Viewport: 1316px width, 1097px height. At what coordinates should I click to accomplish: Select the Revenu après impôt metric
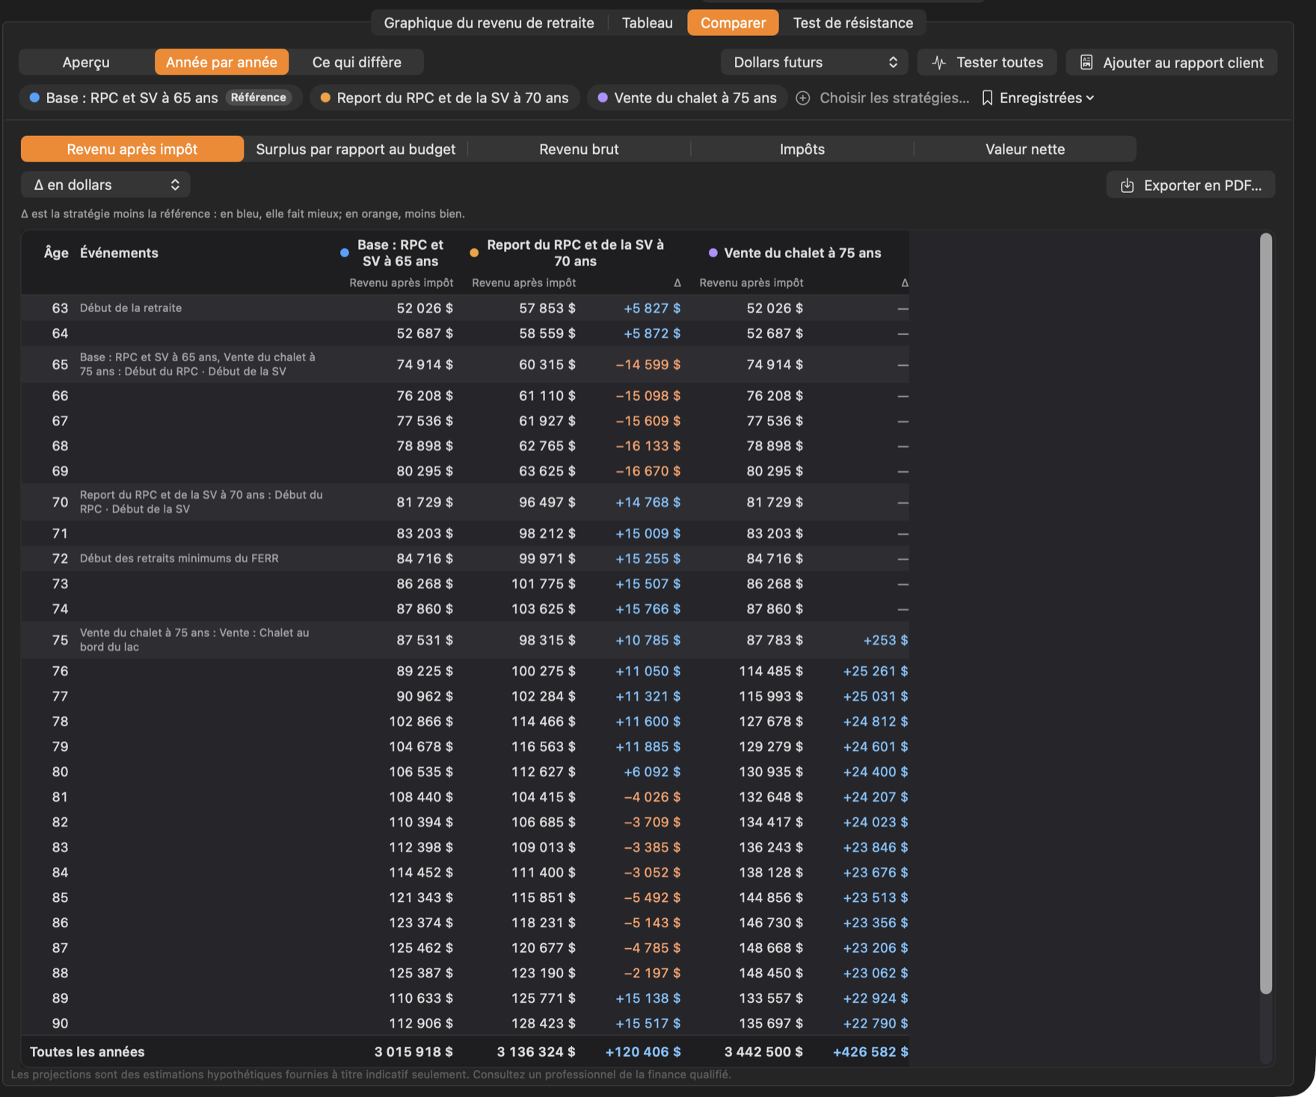point(132,149)
